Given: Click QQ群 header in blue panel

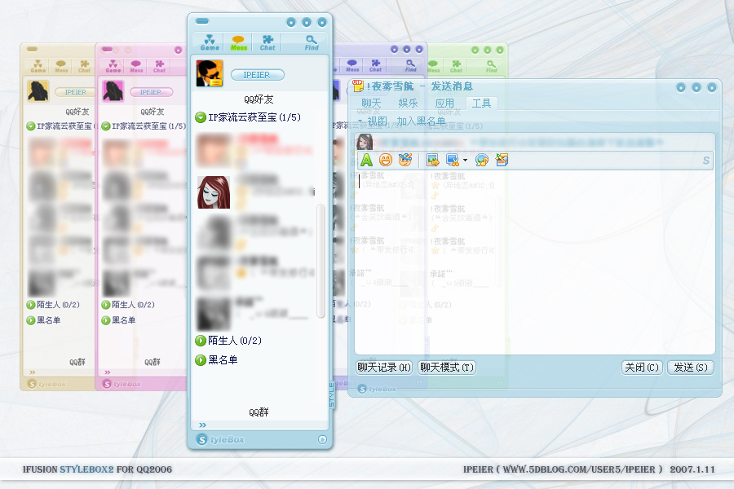Looking at the screenshot, I should click(259, 412).
